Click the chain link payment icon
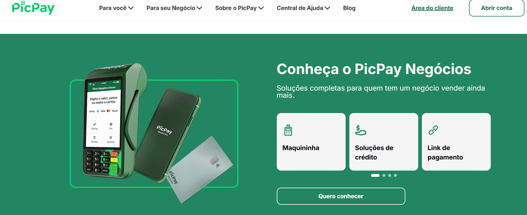The width and height of the screenshot is (527, 215). (x=433, y=130)
